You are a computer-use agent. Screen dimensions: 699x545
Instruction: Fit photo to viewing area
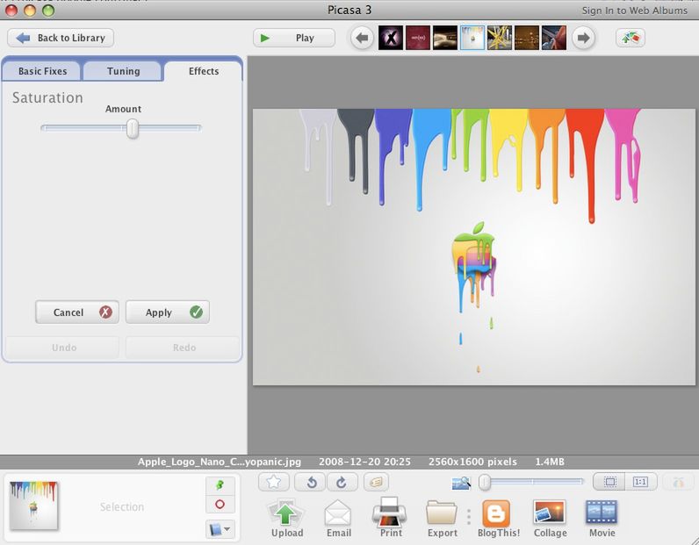[x=609, y=482]
